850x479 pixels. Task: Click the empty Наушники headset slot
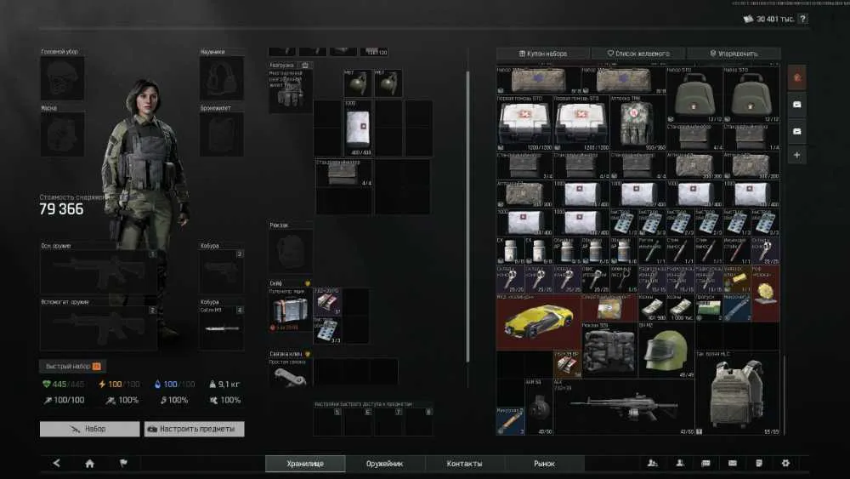point(222,78)
